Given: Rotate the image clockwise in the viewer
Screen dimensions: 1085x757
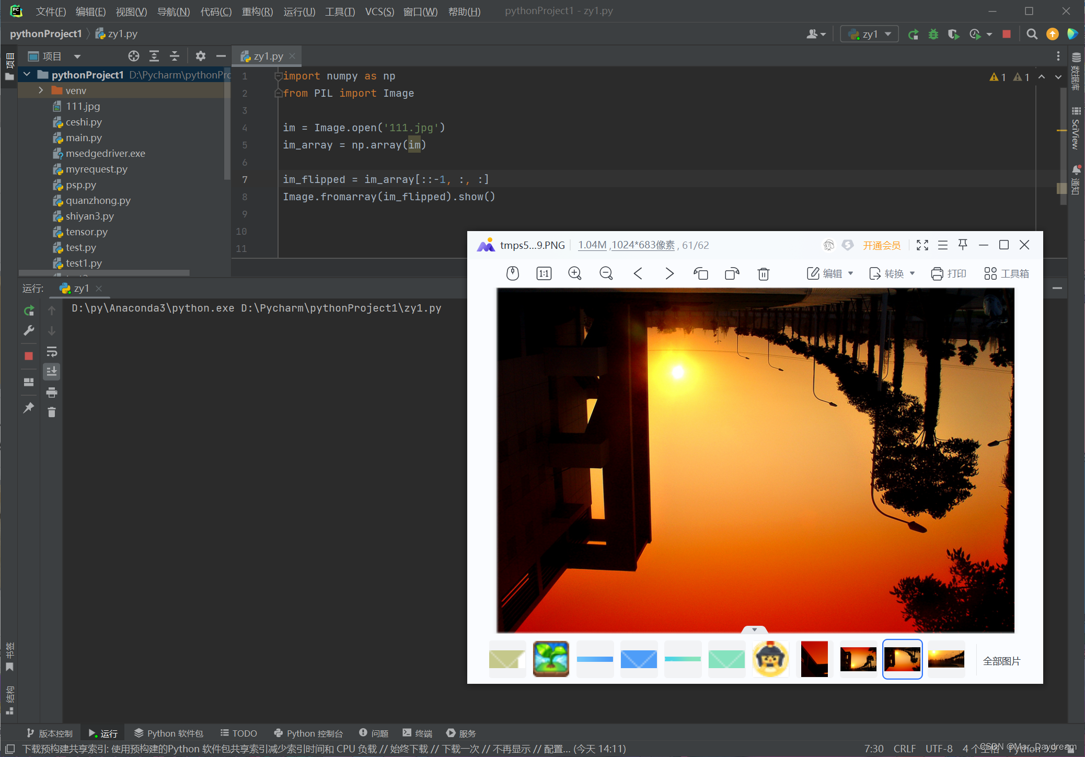Looking at the screenshot, I should tap(732, 273).
